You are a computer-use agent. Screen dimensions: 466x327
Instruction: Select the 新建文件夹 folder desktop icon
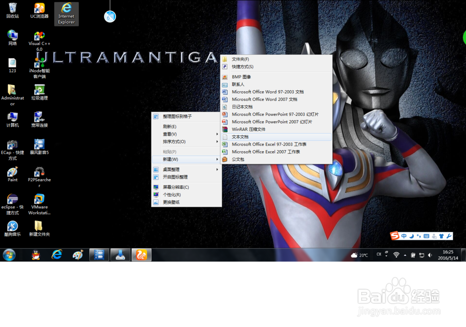pyautogui.click(x=39, y=228)
